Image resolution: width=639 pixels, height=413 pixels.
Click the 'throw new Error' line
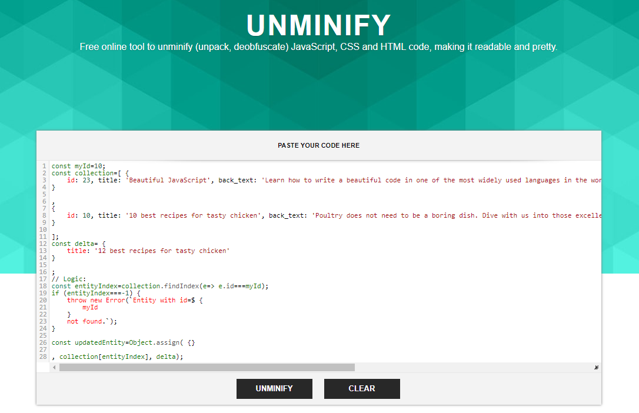[135, 300]
